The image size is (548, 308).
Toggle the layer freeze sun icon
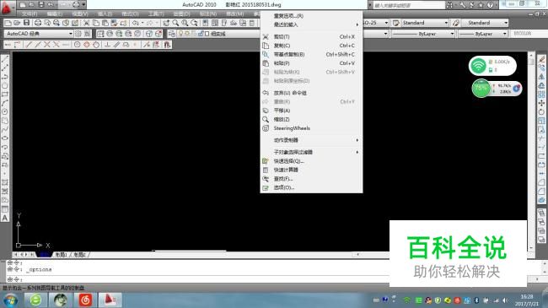[187, 34]
